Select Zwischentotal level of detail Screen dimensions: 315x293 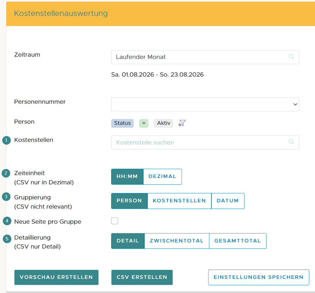tap(177, 241)
